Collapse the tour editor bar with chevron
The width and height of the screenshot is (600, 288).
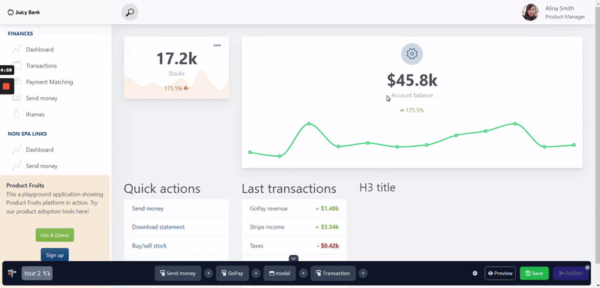tap(293, 258)
